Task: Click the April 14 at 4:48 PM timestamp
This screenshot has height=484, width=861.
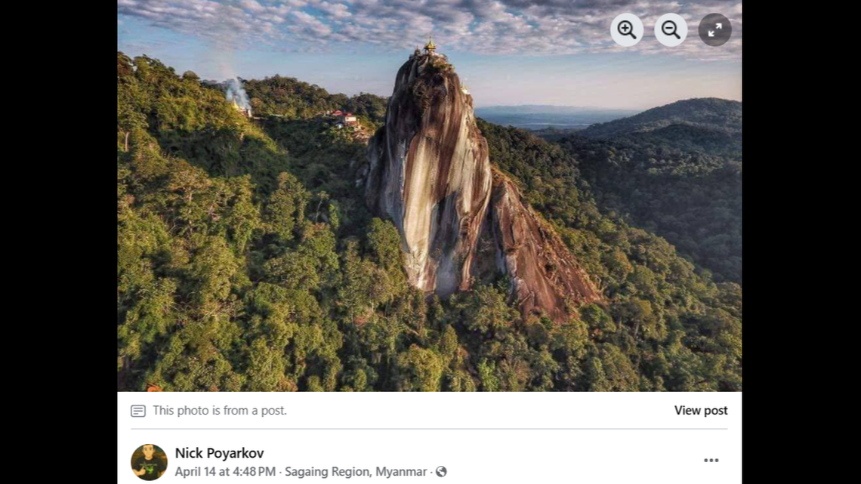Action: (x=225, y=472)
